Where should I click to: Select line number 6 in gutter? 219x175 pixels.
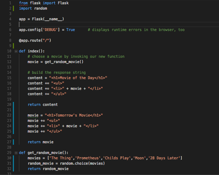pos(10,30)
